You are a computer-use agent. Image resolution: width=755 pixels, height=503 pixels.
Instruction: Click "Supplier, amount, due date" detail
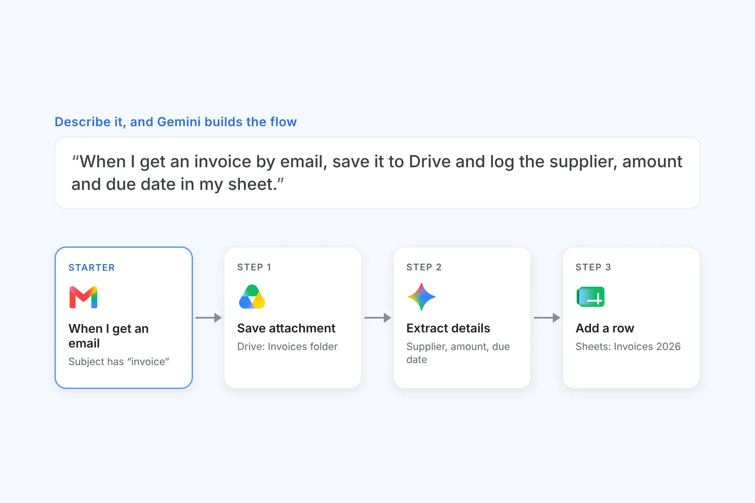[458, 353]
